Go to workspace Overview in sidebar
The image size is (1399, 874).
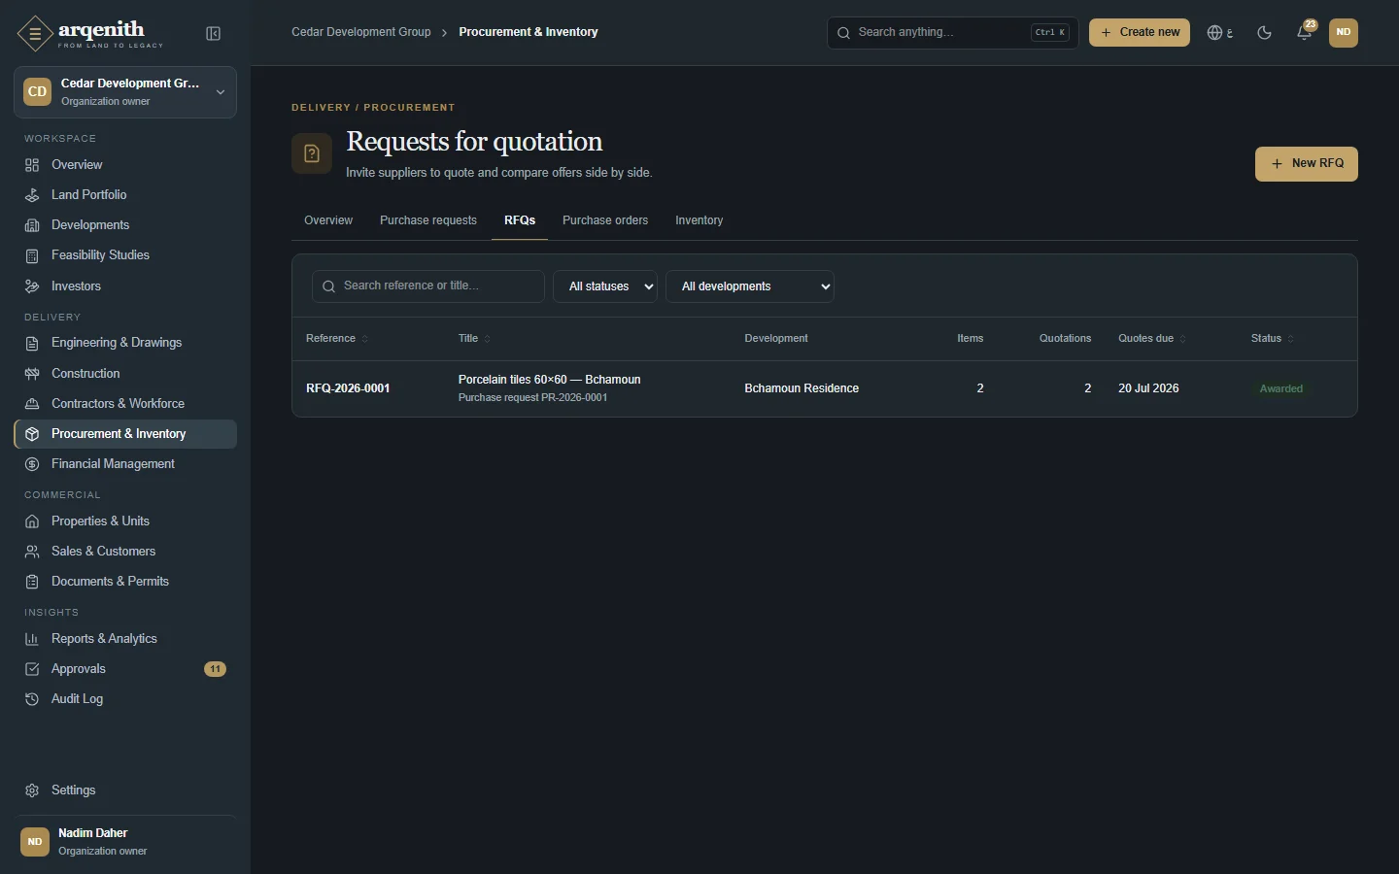tap(125, 164)
